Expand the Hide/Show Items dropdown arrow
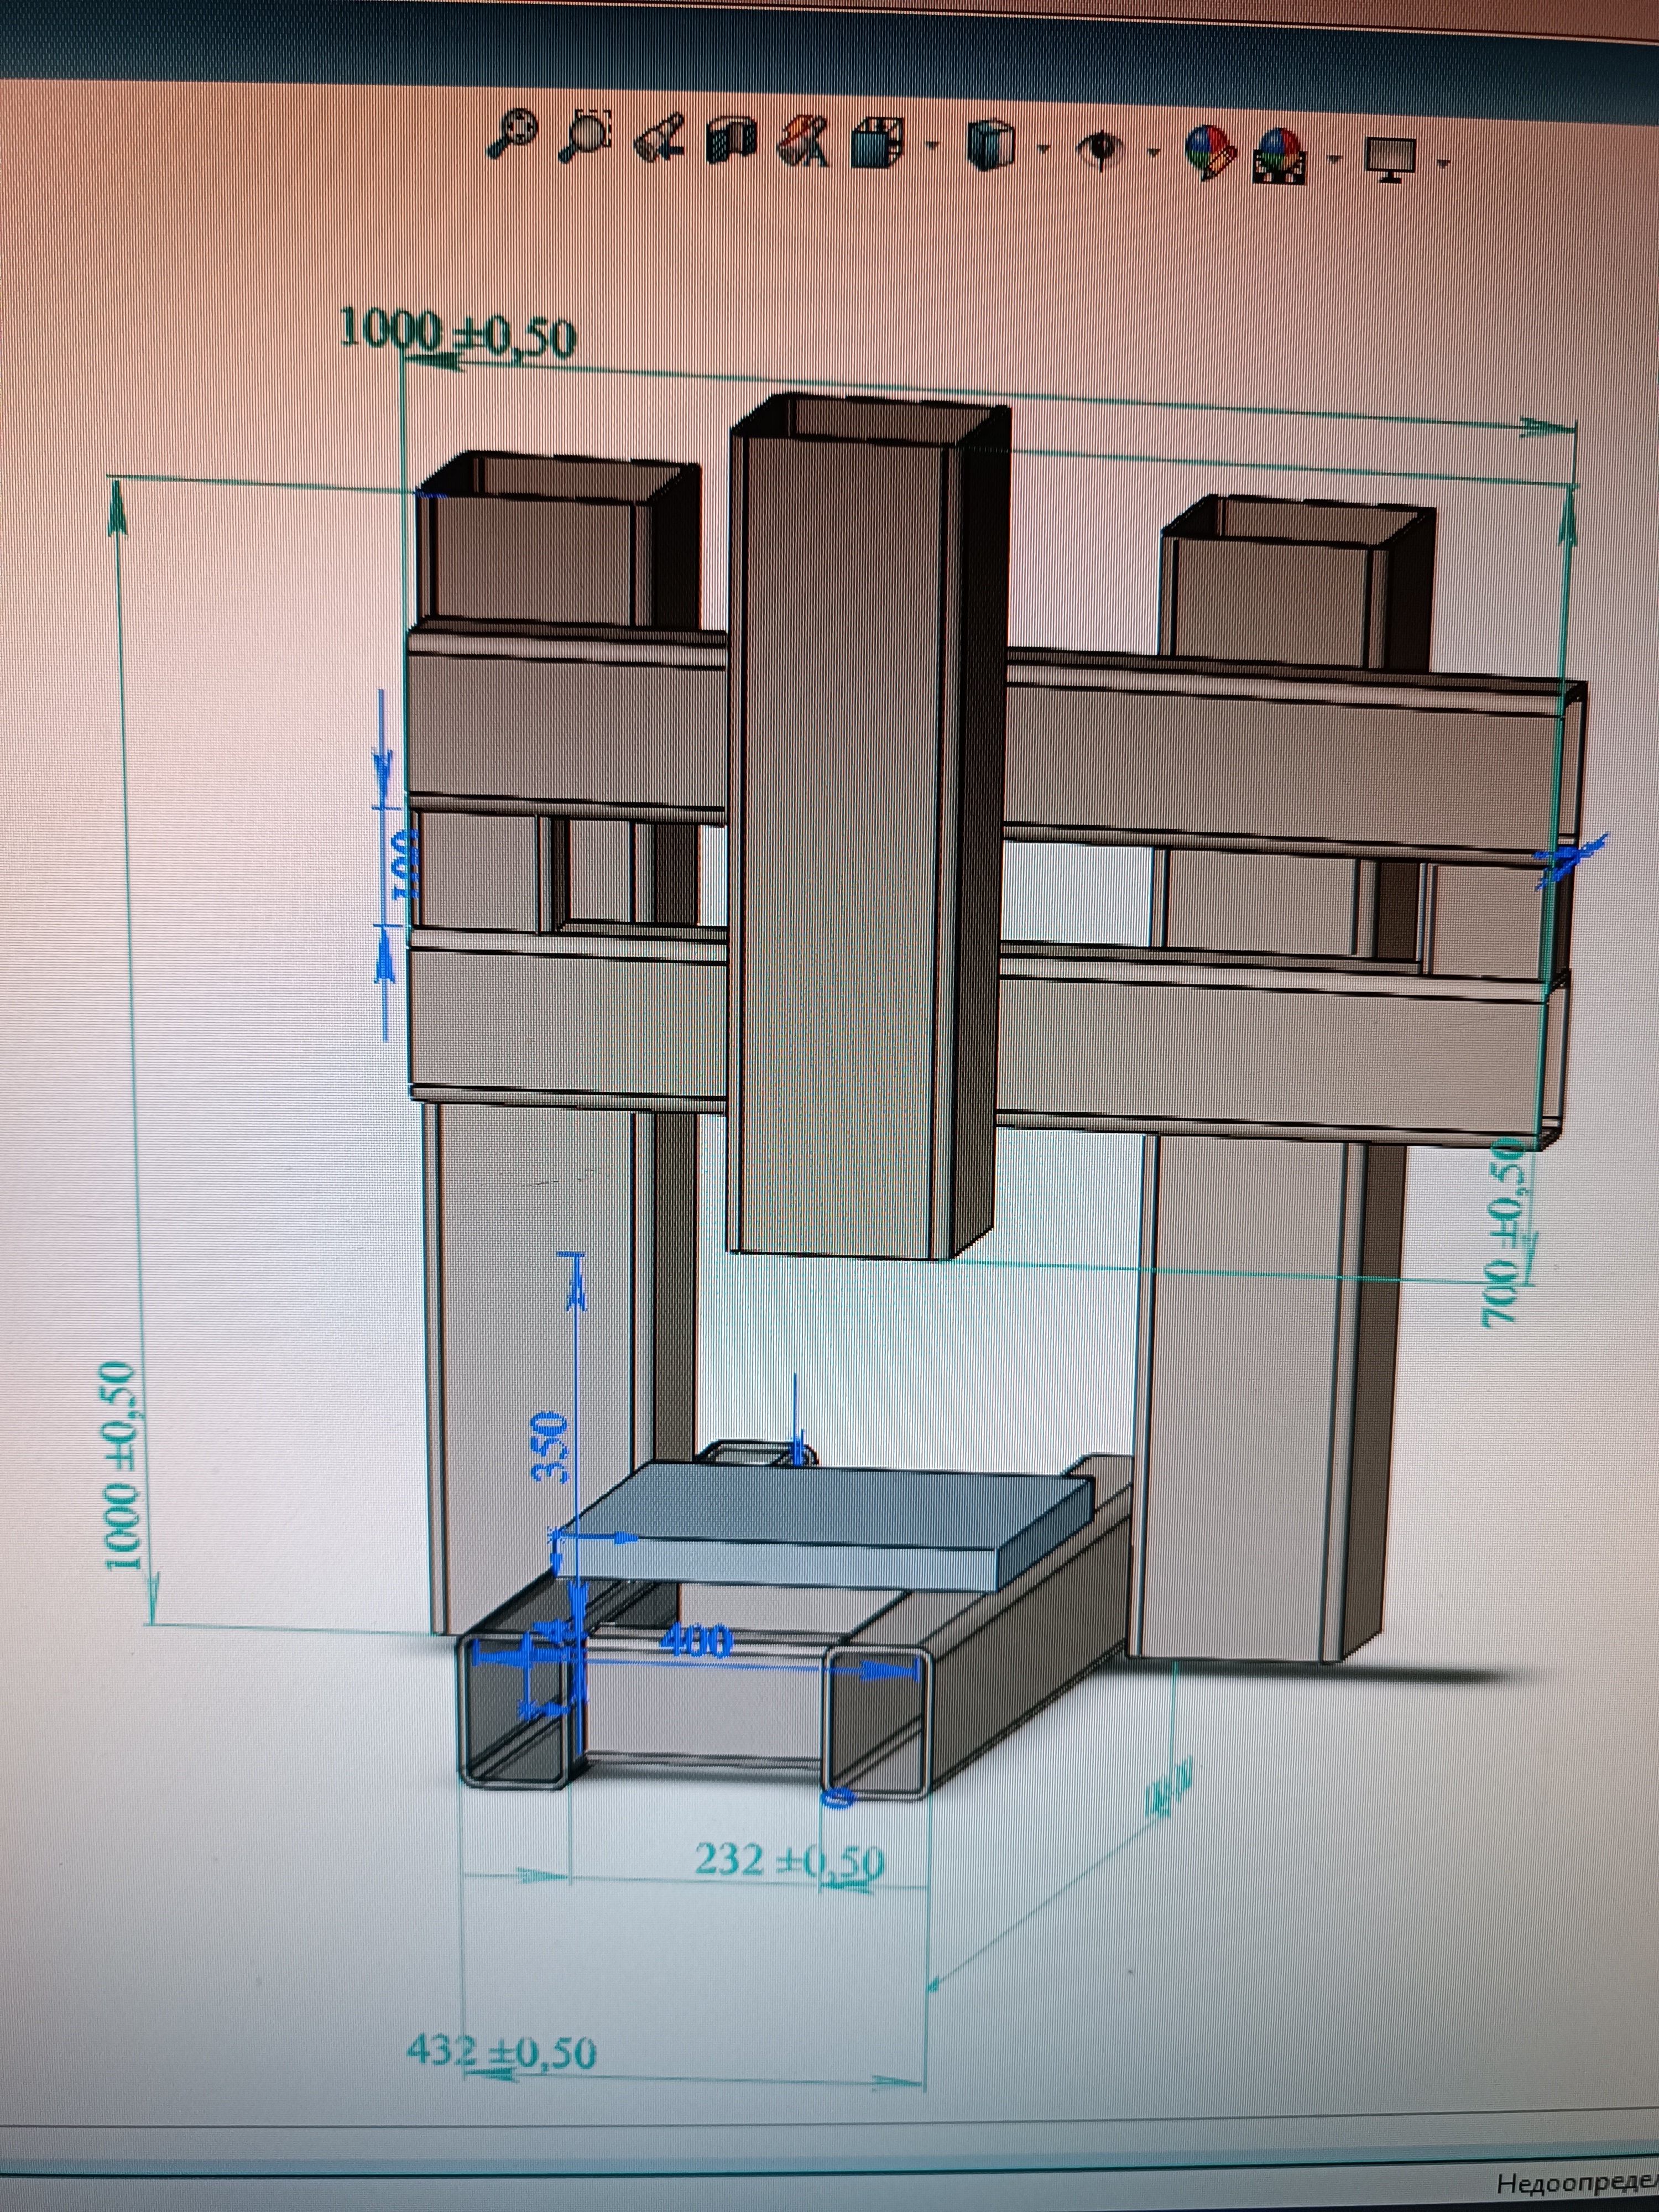 click(1154, 153)
